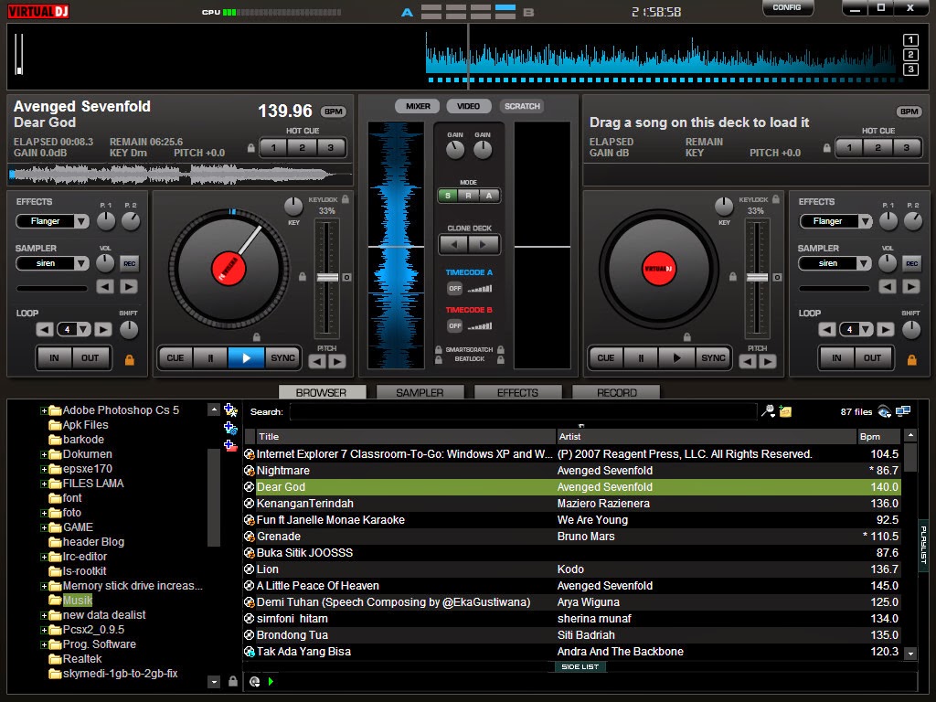Expand the FILES LAMA folder
Image resolution: width=936 pixels, height=702 pixels.
click(x=44, y=484)
